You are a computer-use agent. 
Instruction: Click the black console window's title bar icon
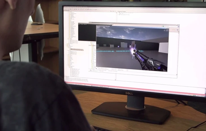pos(80,24)
